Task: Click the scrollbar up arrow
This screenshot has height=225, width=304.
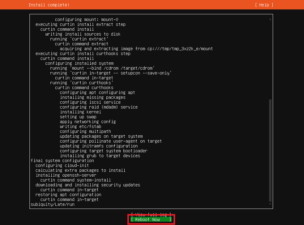Action: click(270, 19)
